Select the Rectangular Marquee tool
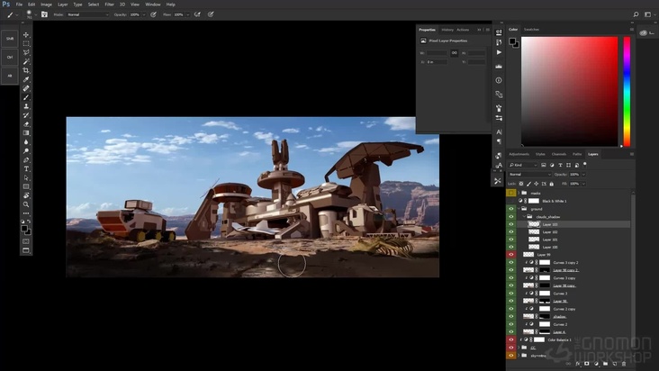This screenshot has width=659, height=371. pos(26,43)
